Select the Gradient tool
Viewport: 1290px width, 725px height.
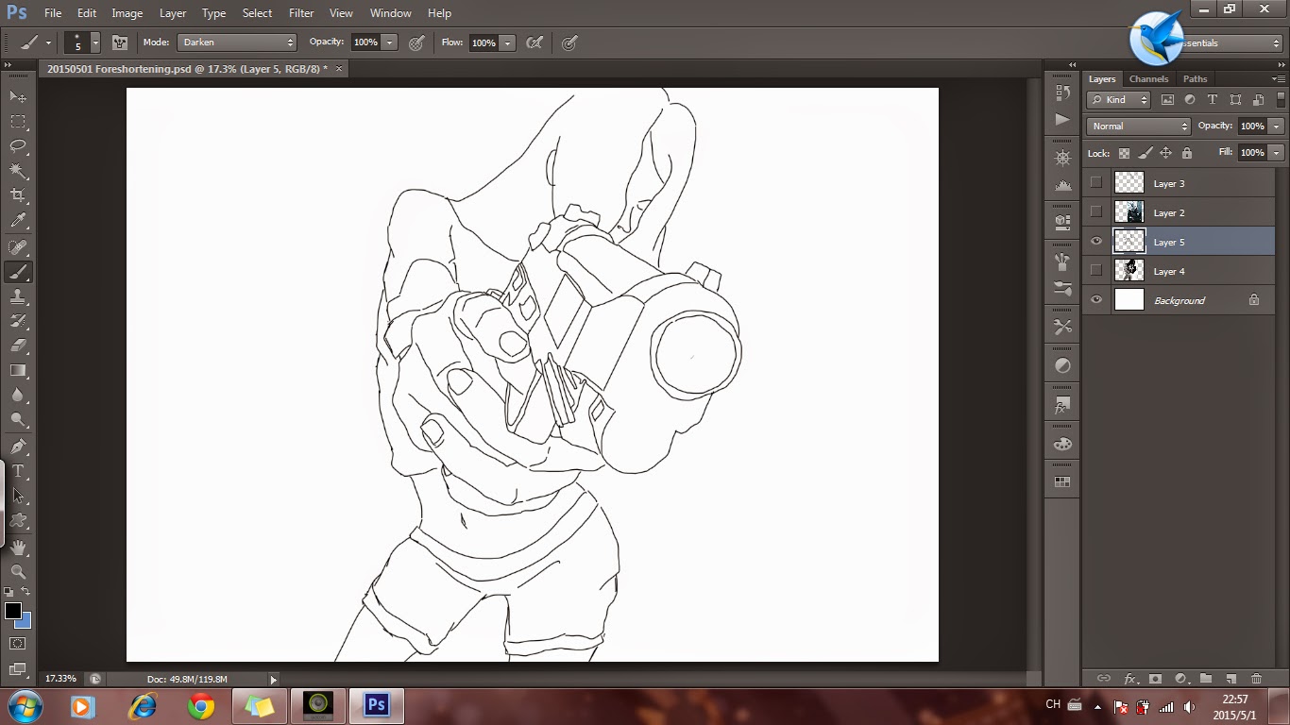17,370
